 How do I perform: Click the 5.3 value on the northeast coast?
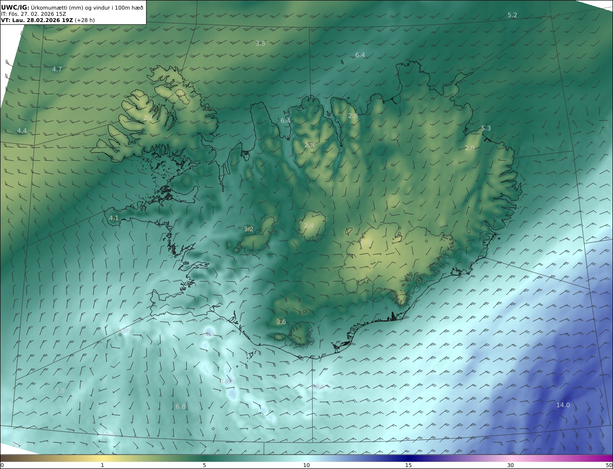click(486, 129)
